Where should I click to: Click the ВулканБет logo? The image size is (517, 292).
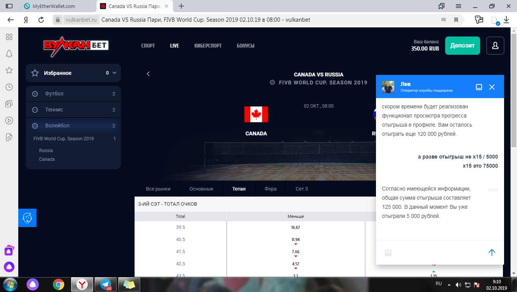coord(76,46)
